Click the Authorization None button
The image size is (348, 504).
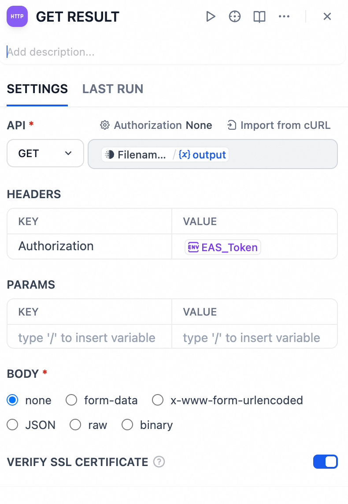(x=156, y=125)
